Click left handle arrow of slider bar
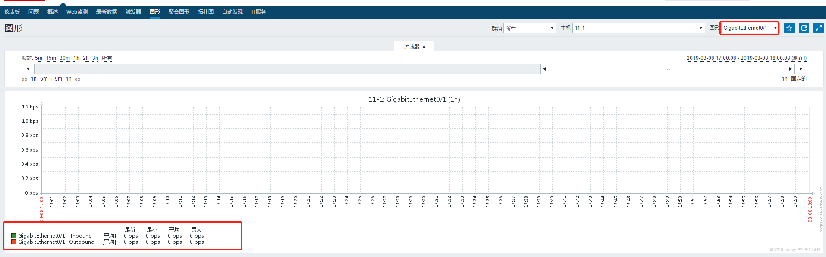Image resolution: width=826 pixels, height=257 pixels. [x=544, y=69]
